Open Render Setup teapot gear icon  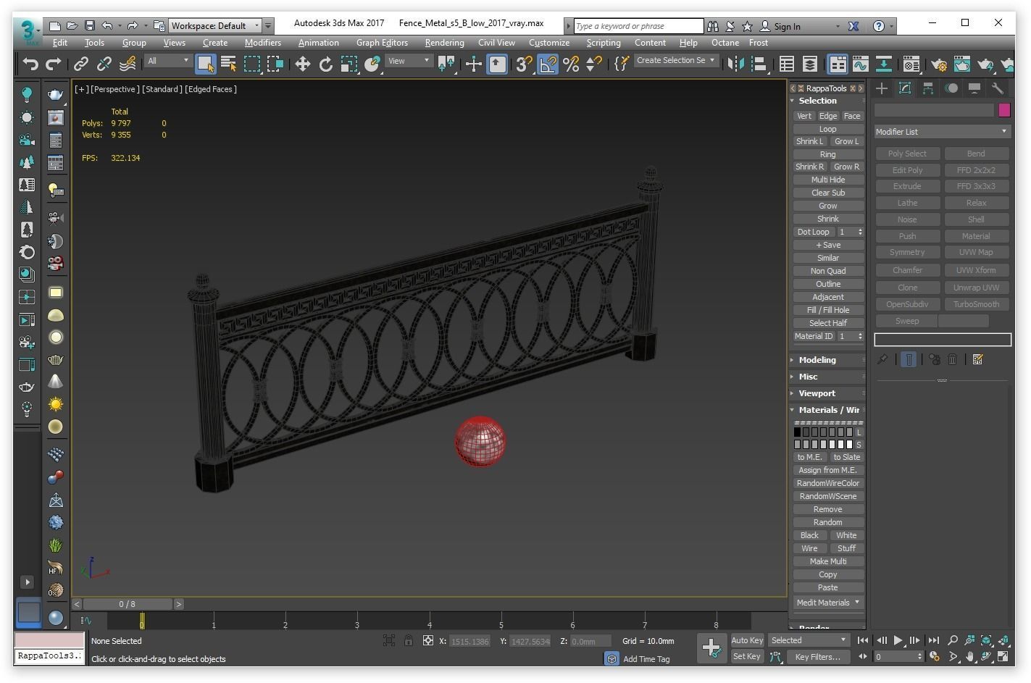tap(939, 64)
